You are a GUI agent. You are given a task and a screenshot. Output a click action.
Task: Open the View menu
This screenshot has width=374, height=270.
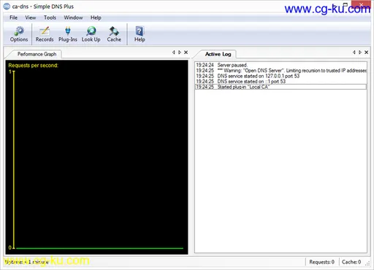coord(31,18)
